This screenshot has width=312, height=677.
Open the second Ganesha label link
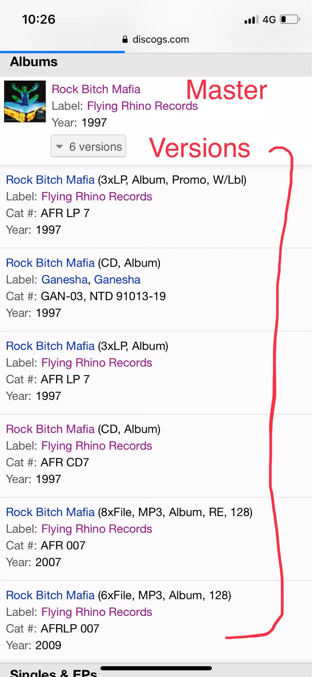[x=117, y=279]
